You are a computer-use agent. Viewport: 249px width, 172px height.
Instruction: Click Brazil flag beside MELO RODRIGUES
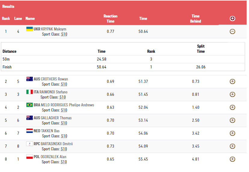point(29,105)
